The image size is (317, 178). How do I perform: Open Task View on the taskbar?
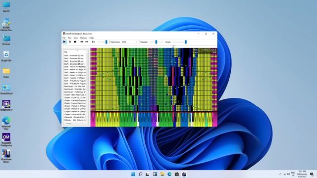click(148, 174)
